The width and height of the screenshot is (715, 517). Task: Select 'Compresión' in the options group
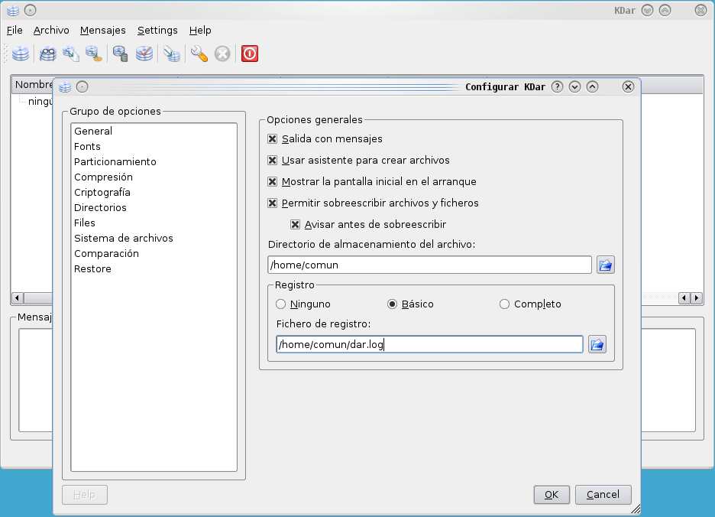(103, 177)
